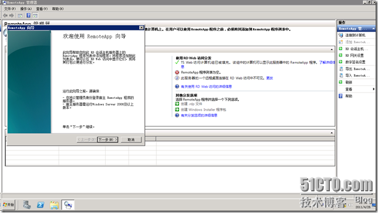Click the Forward arrow in the toolbar

11,15
